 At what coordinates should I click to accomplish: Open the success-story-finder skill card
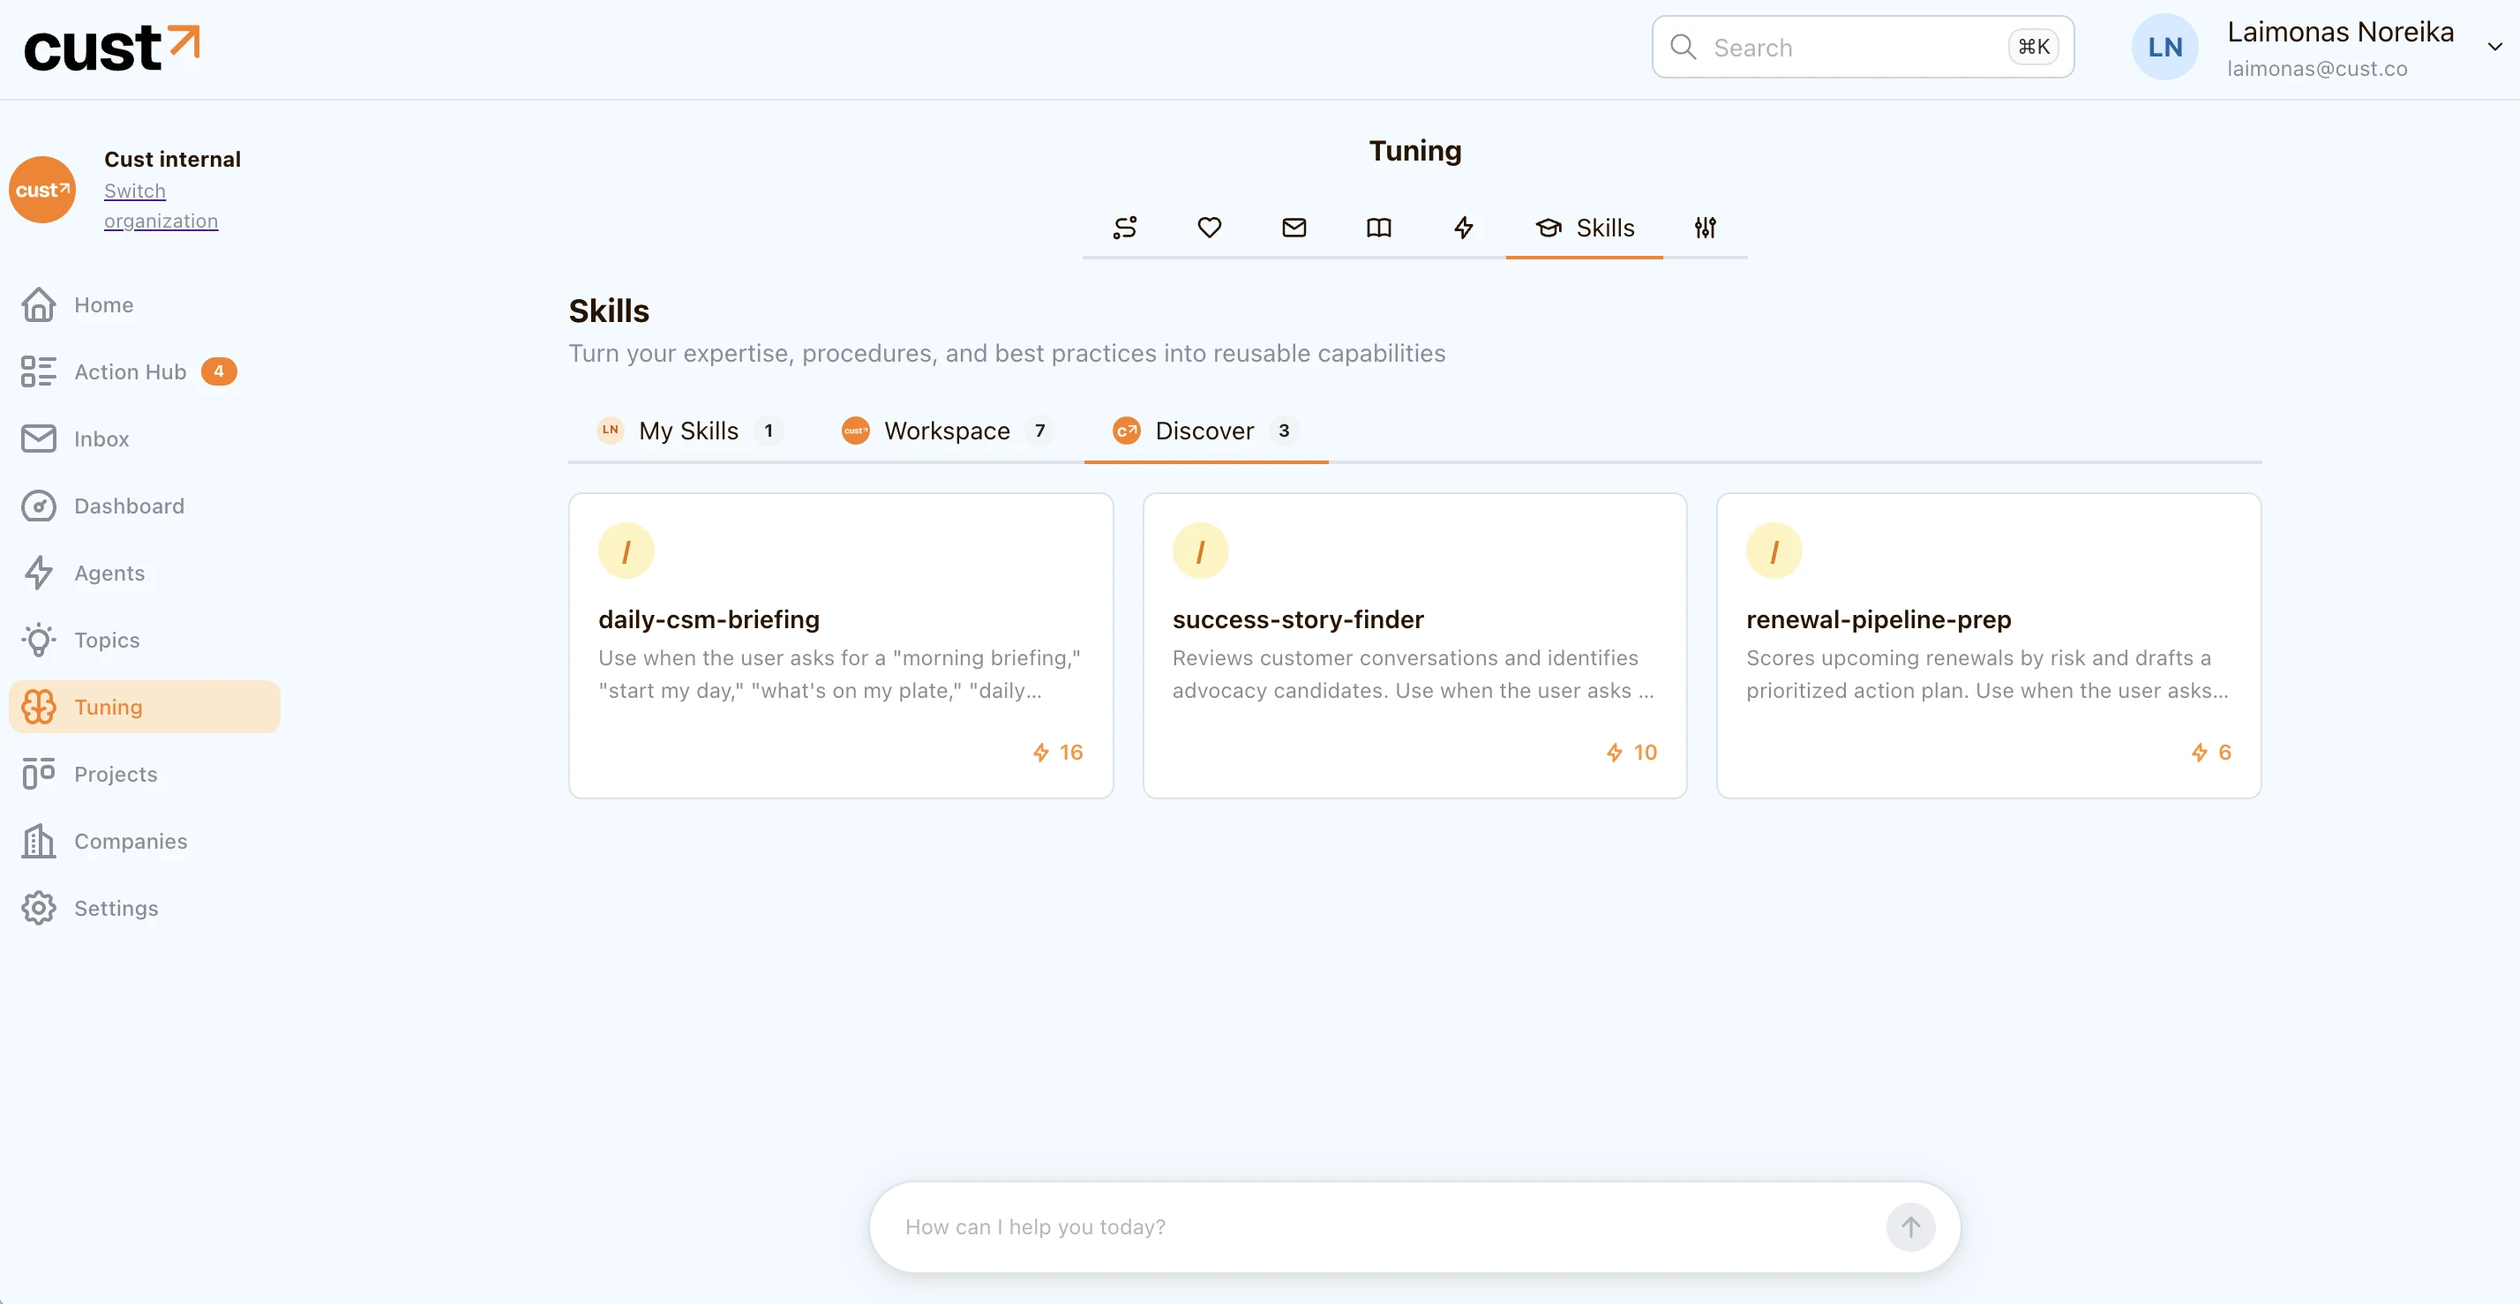click(1414, 646)
